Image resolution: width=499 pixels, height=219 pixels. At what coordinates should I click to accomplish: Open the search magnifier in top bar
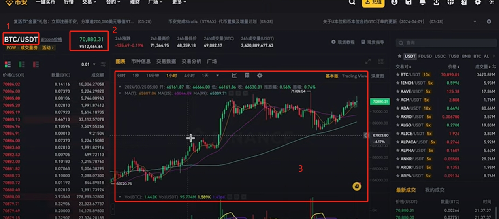click(352, 2)
